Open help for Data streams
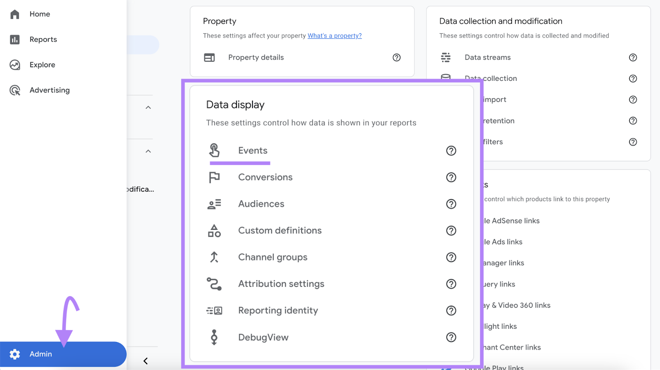The width and height of the screenshot is (660, 370). 633,58
